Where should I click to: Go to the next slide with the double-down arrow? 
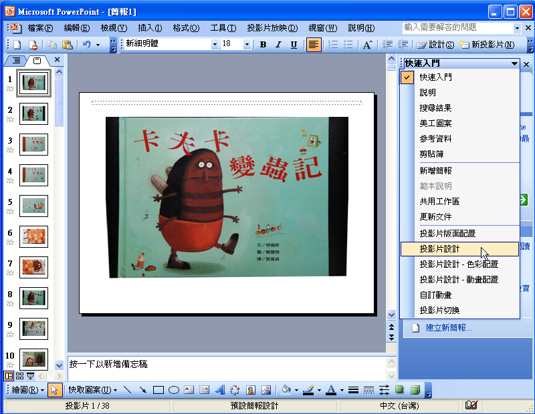[x=391, y=337]
